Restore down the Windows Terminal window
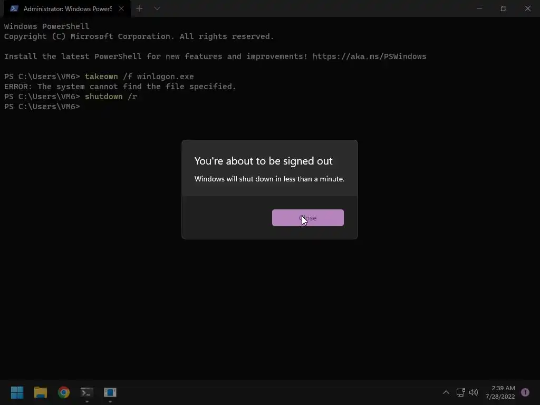540x405 pixels. (504, 8)
